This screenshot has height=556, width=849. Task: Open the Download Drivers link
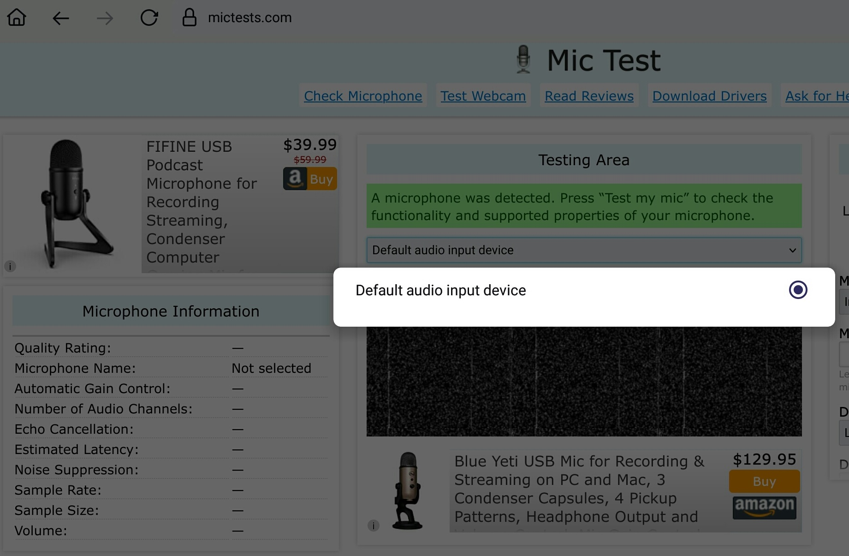[x=709, y=96]
